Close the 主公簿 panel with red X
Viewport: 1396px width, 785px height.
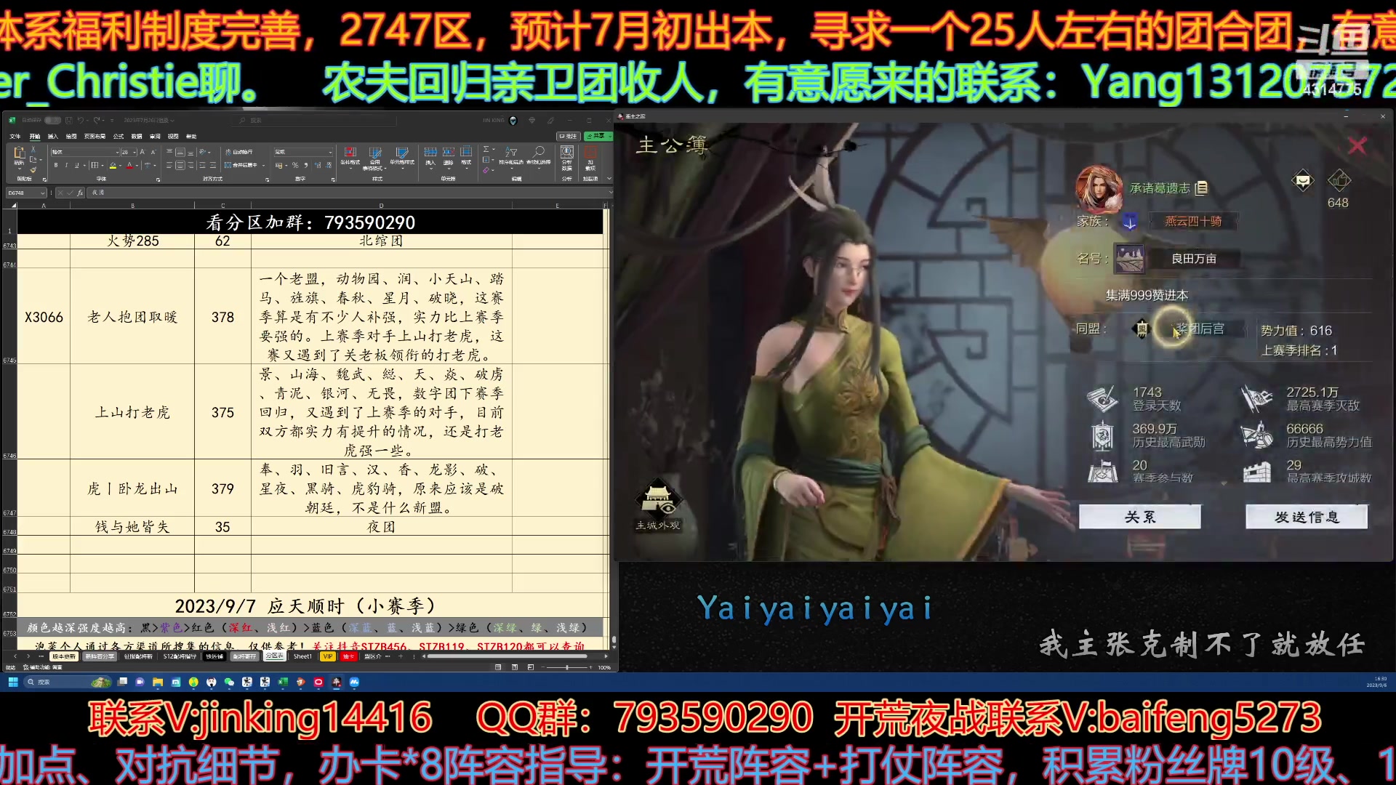(x=1357, y=145)
